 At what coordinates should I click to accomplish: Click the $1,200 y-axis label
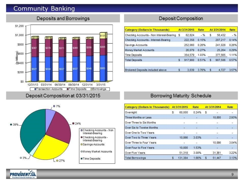click(19, 26)
